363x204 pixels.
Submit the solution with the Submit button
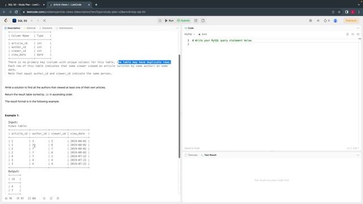click(x=183, y=20)
